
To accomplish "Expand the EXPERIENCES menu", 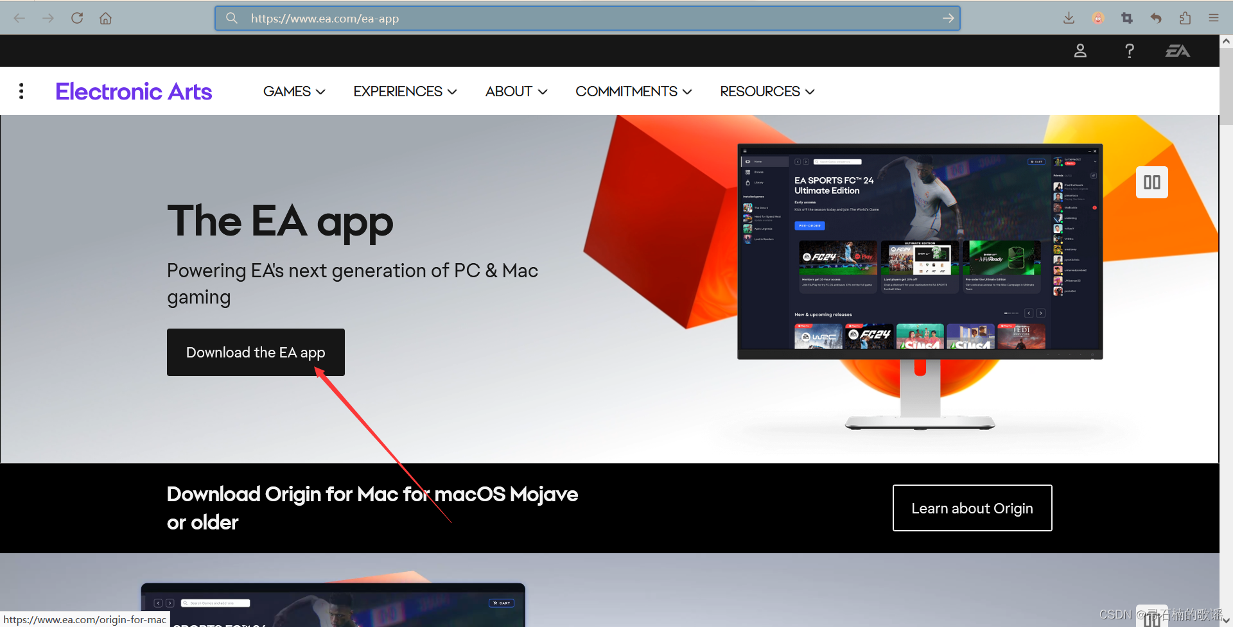I will (405, 92).
